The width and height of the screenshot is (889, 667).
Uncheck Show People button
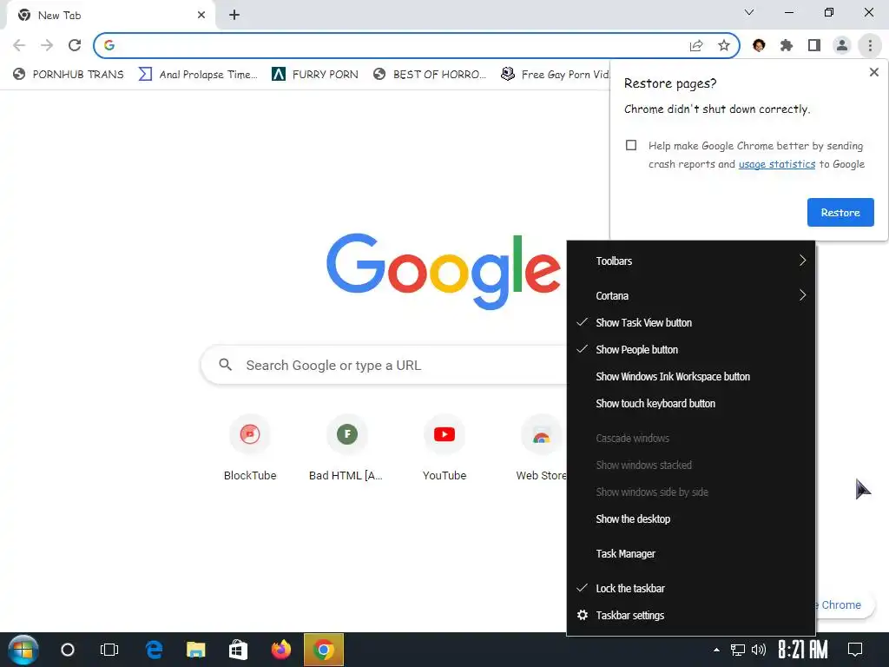coord(690,349)
